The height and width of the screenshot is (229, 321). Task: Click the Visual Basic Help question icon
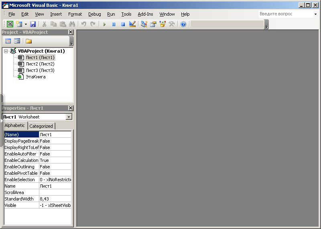[x=183, y=24]
